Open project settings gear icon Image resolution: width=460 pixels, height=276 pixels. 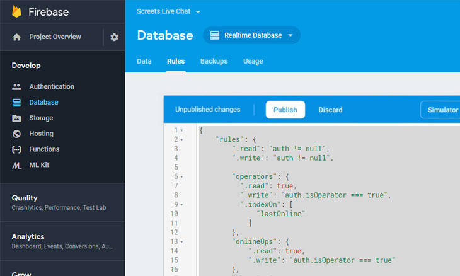pyautogui.click(x=114, y=37)
